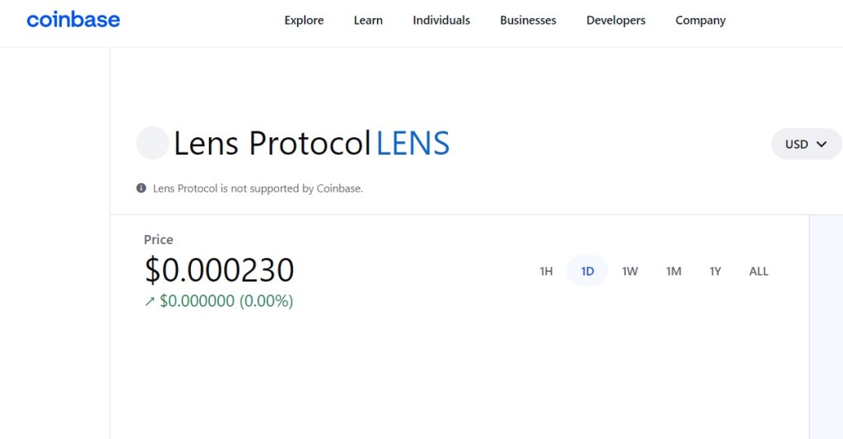Click the LENS ticker symbol text

tap(413, 143)
